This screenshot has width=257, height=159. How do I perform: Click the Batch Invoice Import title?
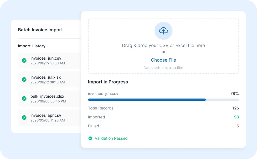click(x=40, y=30)
